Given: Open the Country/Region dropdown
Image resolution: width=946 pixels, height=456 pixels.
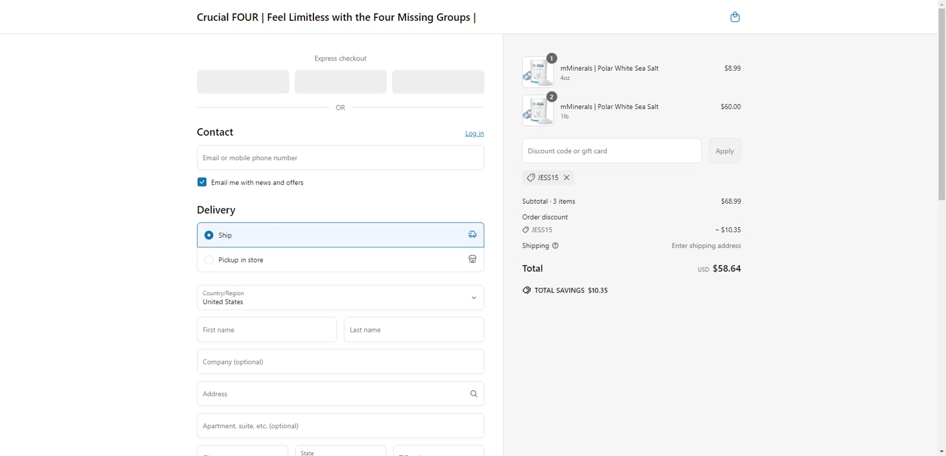Looking at the screenshot, I should tap(341, 298).
